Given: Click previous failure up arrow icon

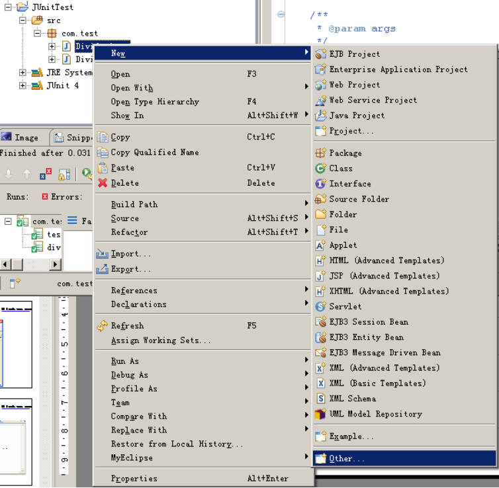Looking at the screenshot, I should coord(27,174).
